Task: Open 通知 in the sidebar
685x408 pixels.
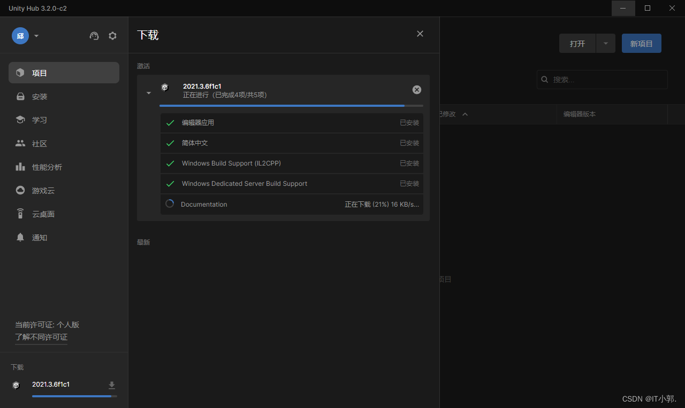Action: [64, 237]
